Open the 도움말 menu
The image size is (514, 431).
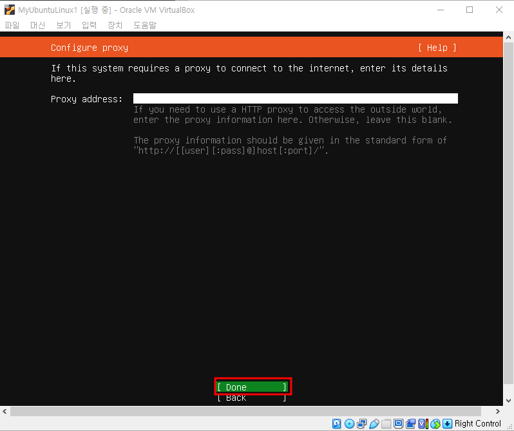pyautogui.click(x=145, y=25)
